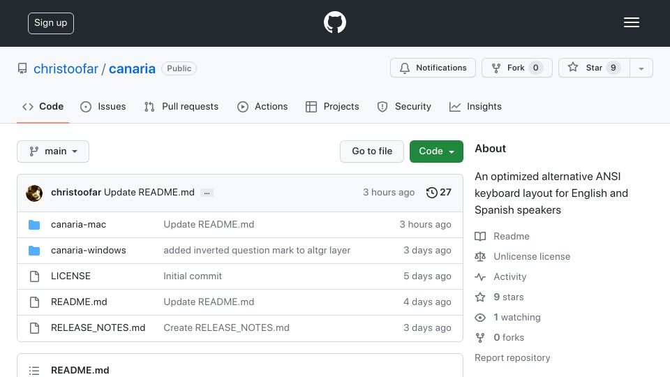Screen dimensions: 670x377
Task: Click the LICENSE file icon
Action: click(35, 276)
